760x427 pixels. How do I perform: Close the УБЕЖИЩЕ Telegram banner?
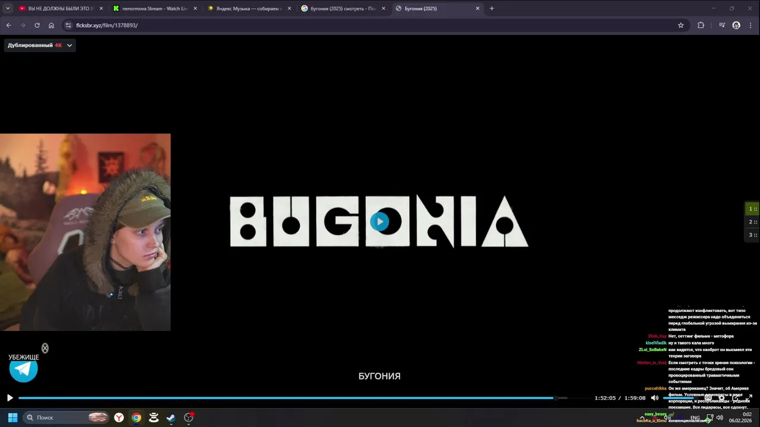(x=45, y=348)
